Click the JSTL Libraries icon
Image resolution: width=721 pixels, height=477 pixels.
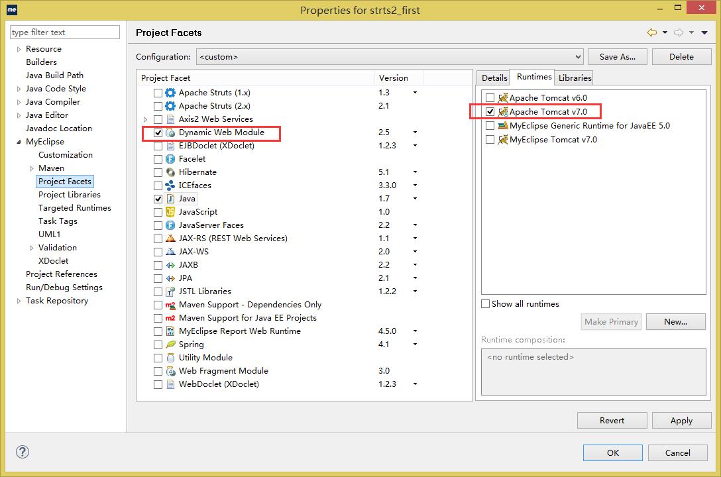pos(170,291)
